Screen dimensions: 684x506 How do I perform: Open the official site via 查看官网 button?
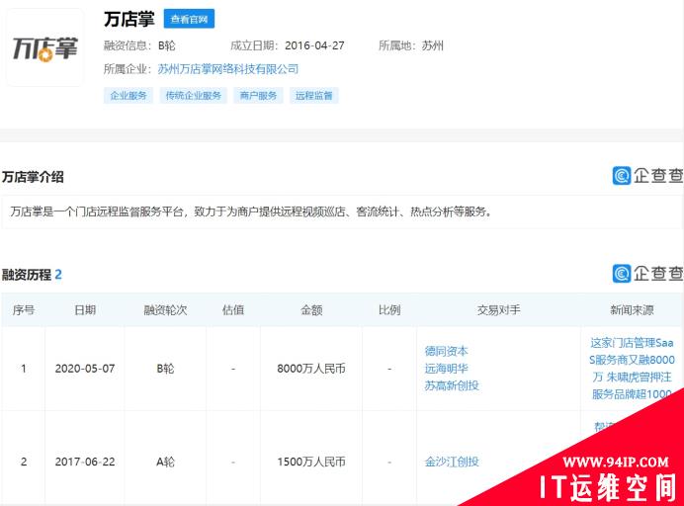pos(189,19)
